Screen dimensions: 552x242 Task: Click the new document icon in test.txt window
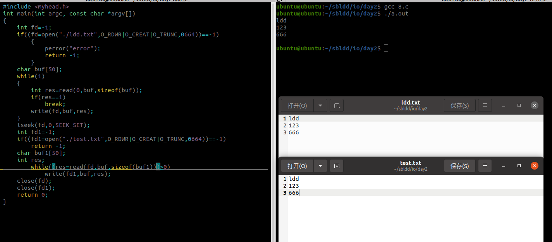pos(337,166)
